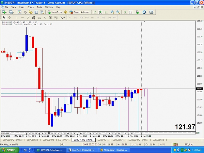Draw a vertical line tool
Viewport: 204px width, 153px height.
coord(17,18)
